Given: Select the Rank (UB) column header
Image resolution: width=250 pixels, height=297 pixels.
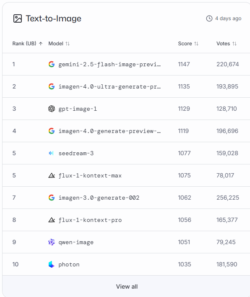Looking at the screenshot, I should coord(24,44).
